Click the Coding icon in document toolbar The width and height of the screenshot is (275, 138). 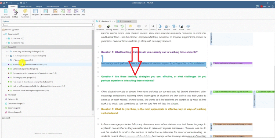pyautogui.click(x=109, y=27)
